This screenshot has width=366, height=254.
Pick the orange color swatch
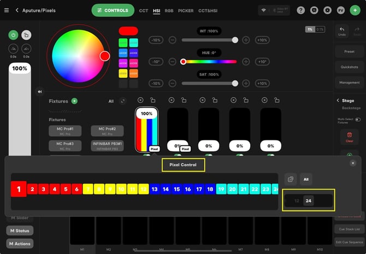(x=133, y=73)
